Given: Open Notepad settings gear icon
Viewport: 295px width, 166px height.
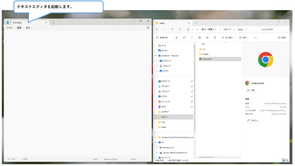Looking at the screenshot, I should pyautogui.click(x=148, y=28).
